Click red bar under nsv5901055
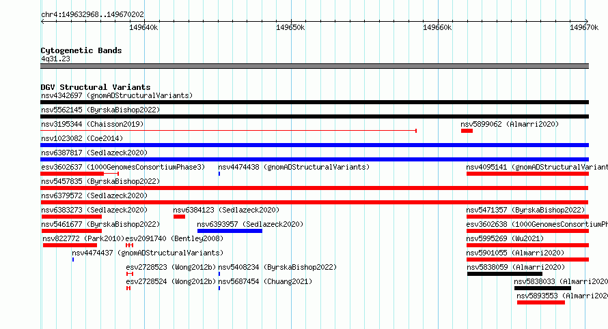 coord(528,260)
